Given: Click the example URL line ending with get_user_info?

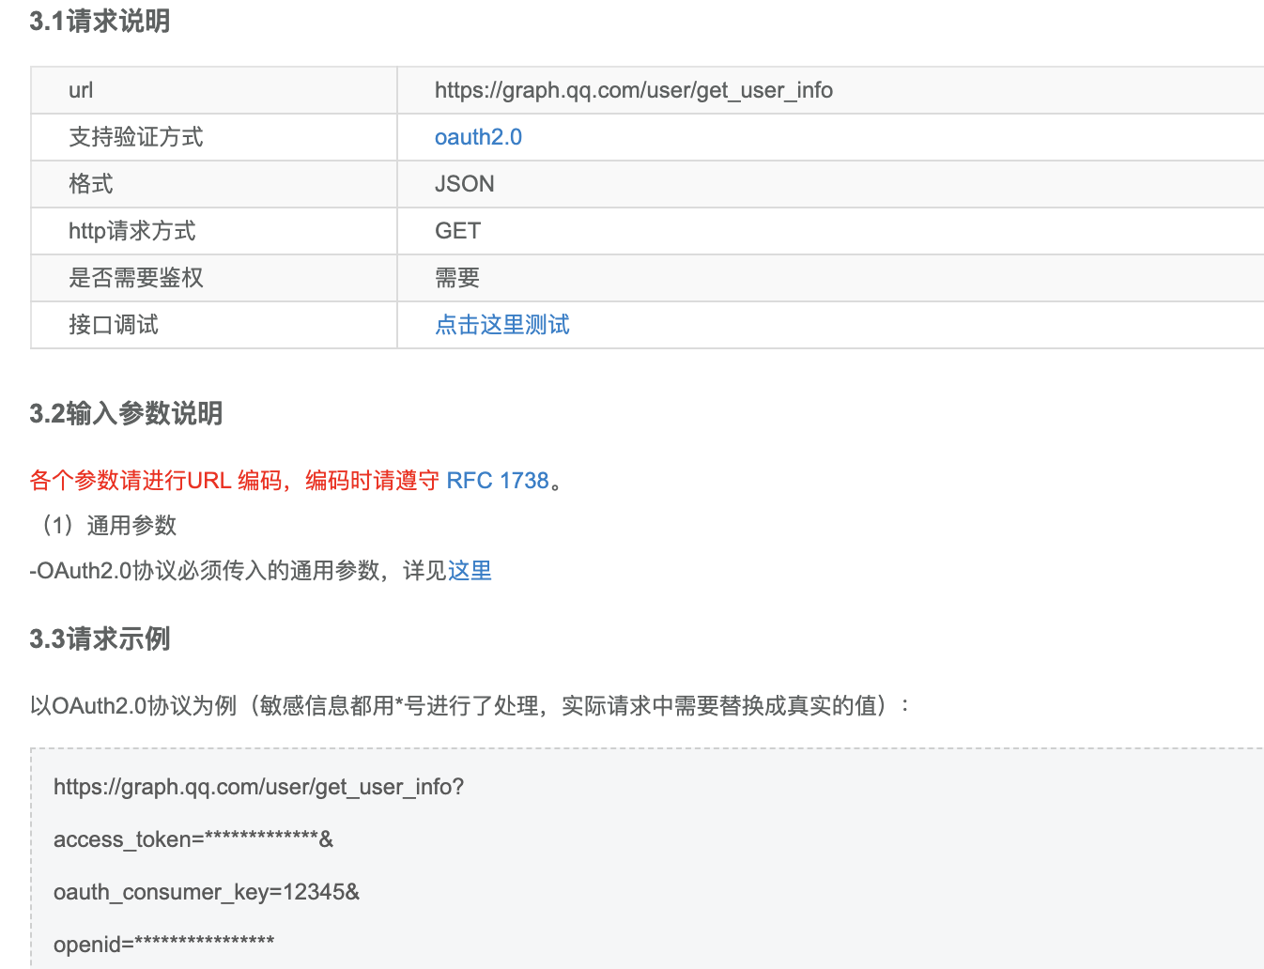Looking at the screenshot, I should coord(259,787).
